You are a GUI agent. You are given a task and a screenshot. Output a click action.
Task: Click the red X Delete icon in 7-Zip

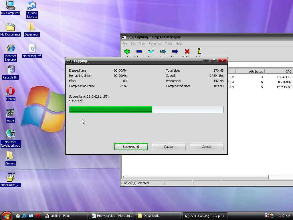coord(187,52)
